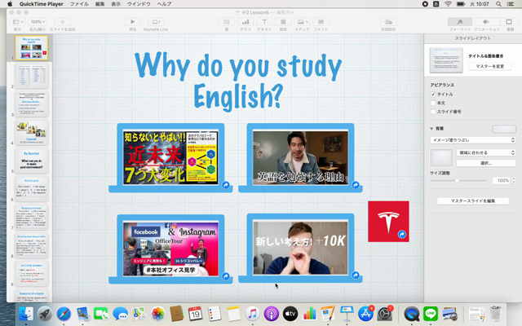Select slide 4 thumbnail with photos
Viewport: 522px width, 326px height.
pyautogui.click(x=31, y=133)
